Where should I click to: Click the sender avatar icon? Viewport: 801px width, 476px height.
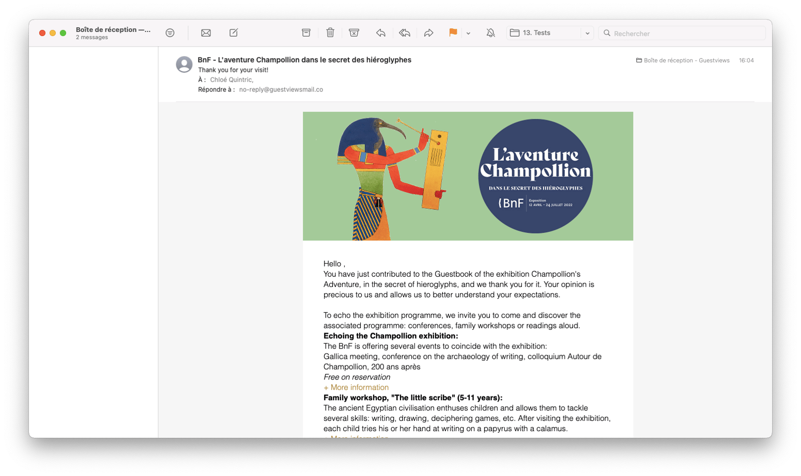184,65
